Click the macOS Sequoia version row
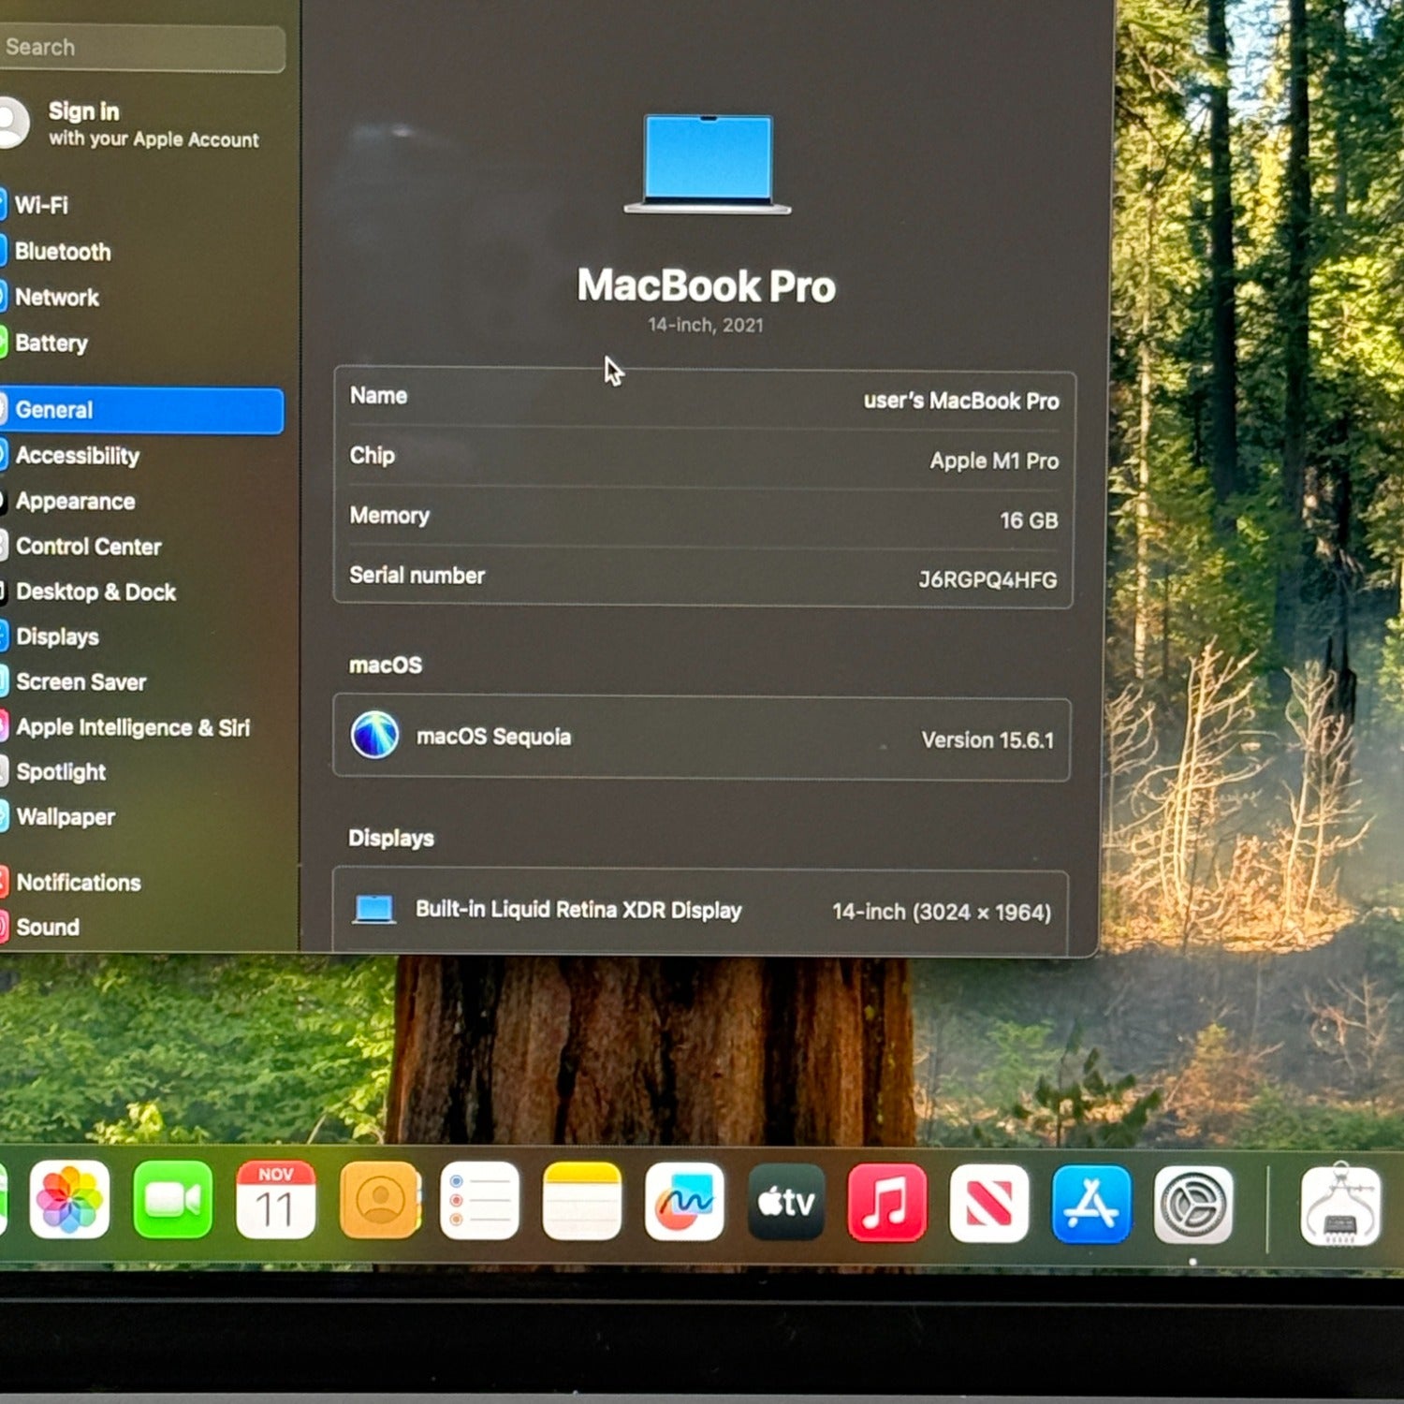The image size is (1404, 1404). pyautogui.click(x=702, y=738)
